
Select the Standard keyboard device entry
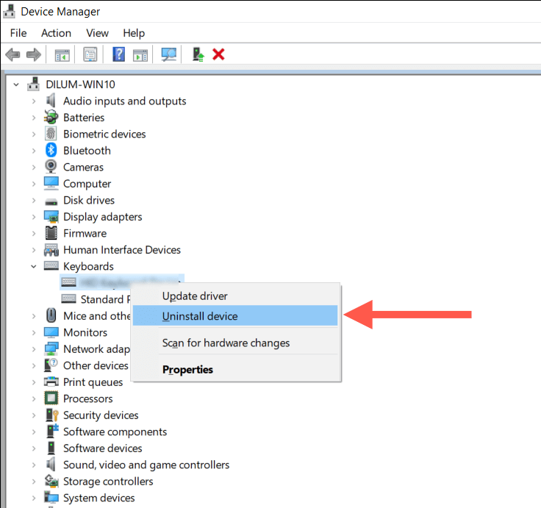(x=105, y=299)
